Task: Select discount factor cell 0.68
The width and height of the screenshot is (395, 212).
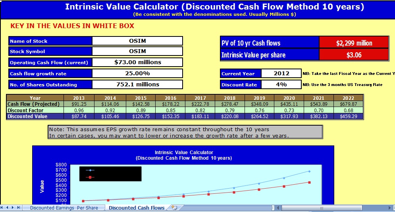Action: coord(349,110)
